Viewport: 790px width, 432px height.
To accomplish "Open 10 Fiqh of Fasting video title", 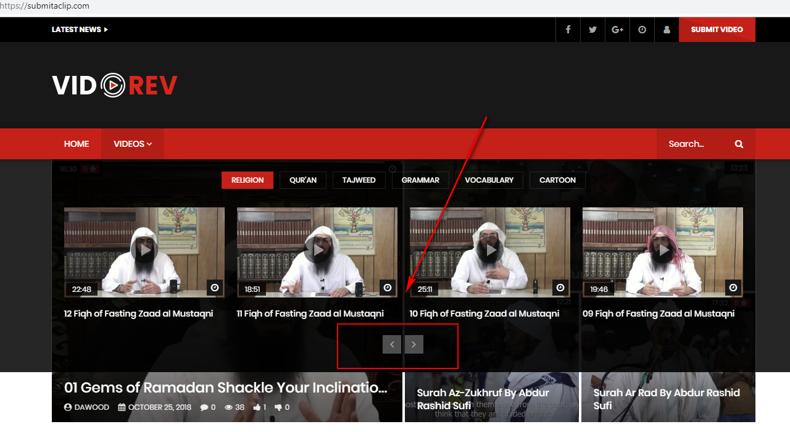I will (484, 314).
